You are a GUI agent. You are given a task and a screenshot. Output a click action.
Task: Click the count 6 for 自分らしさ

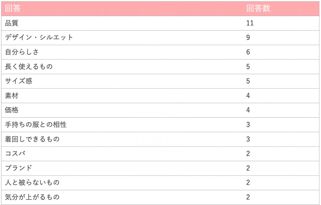pos(248,52)
